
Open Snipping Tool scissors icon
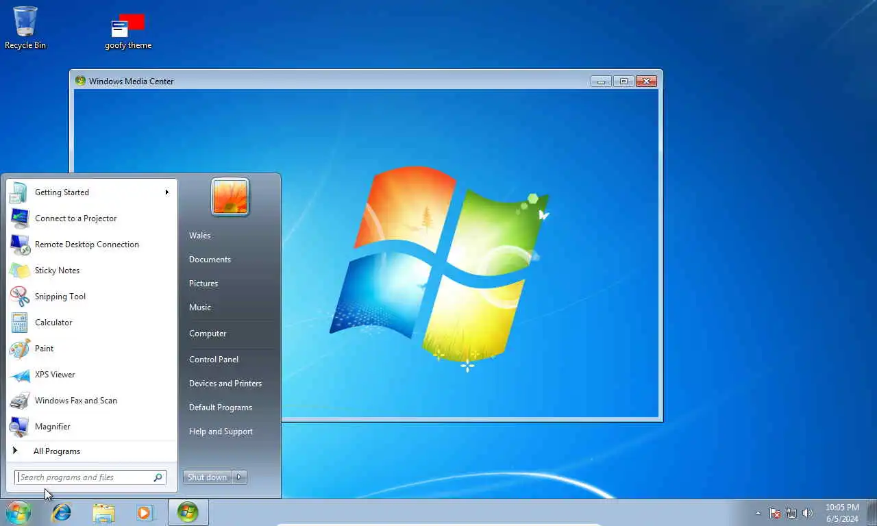coord(19,297)
